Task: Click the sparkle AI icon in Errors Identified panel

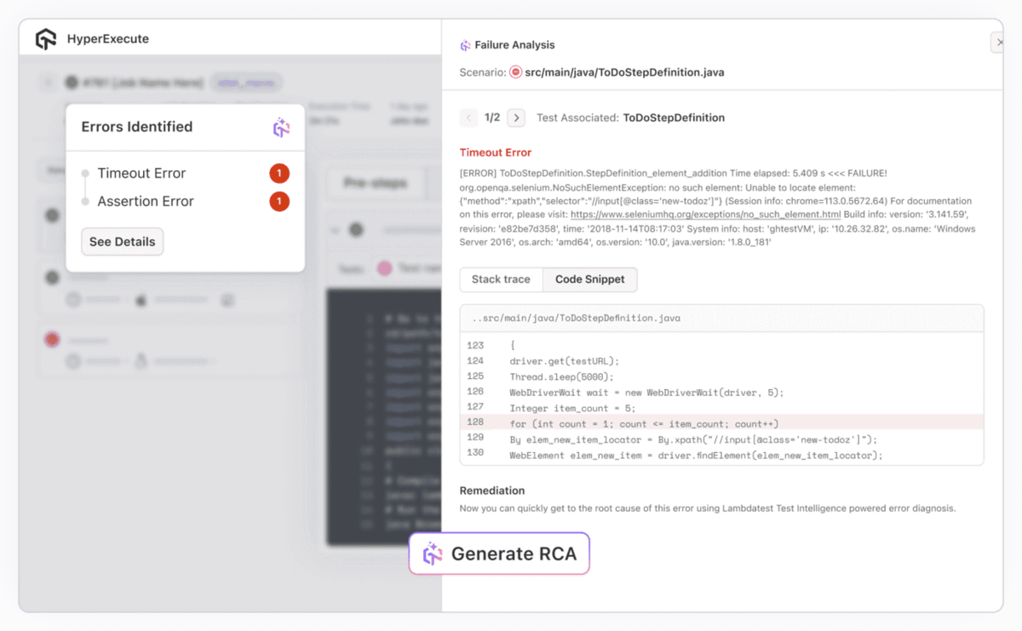Action: tap(281, 127)
